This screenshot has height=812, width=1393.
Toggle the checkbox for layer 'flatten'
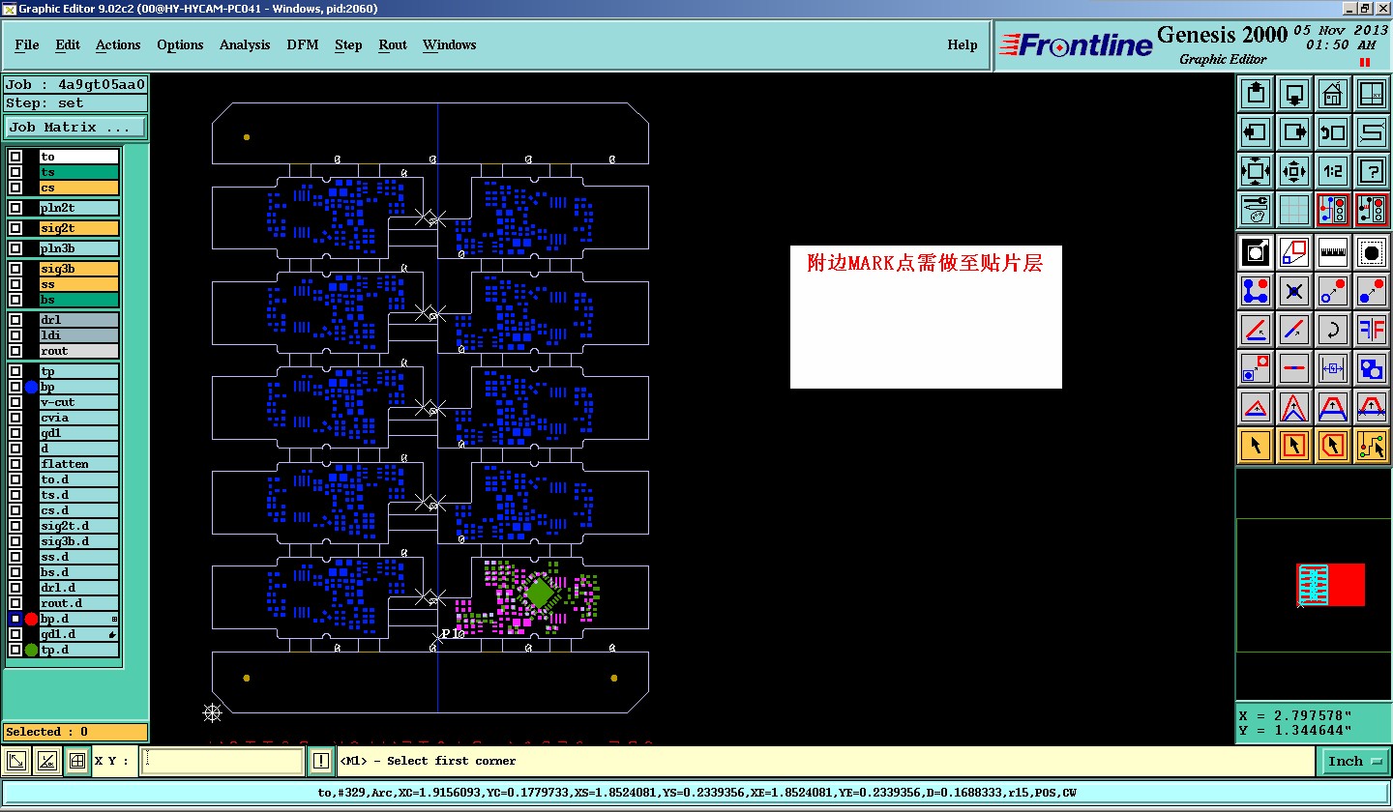[x=15, y=464]
